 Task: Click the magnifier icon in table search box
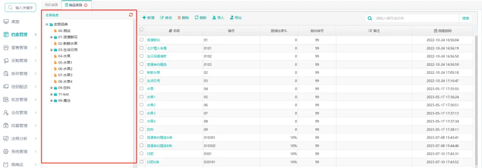coord(370,18)
